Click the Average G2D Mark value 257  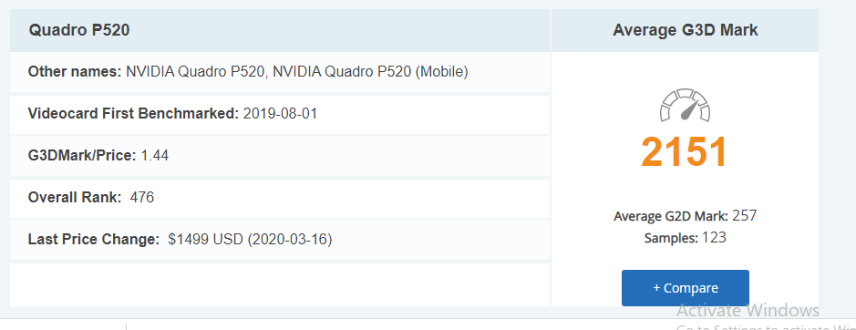pos(745,216)
